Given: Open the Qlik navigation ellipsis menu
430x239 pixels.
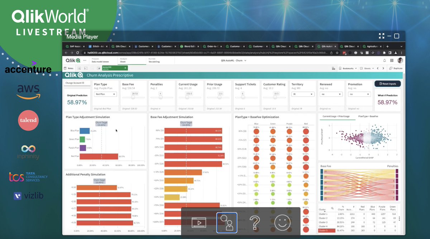Looking at the screenshot, I should (85, 61).
